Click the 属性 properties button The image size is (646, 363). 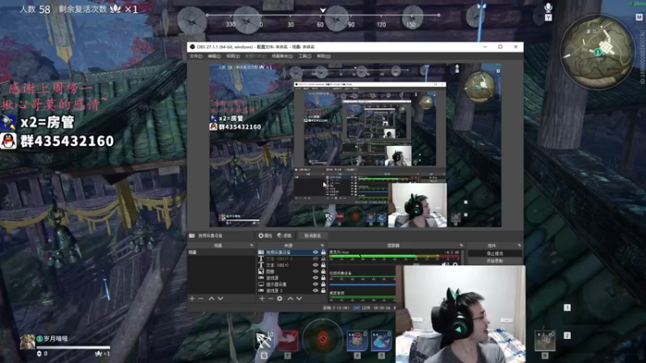(266, 236)
